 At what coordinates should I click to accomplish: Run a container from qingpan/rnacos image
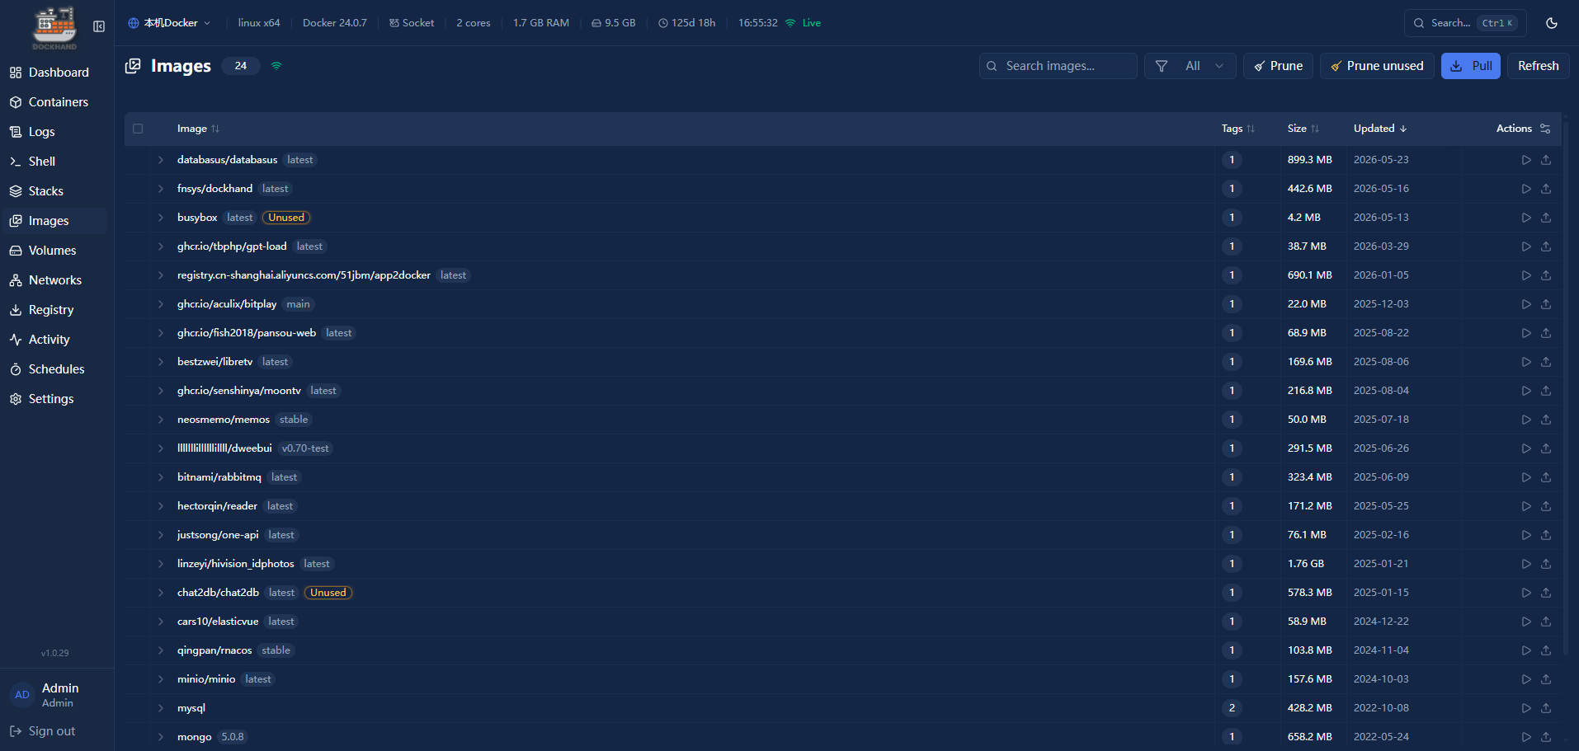pyautogui.click(x=1526, y=650)
